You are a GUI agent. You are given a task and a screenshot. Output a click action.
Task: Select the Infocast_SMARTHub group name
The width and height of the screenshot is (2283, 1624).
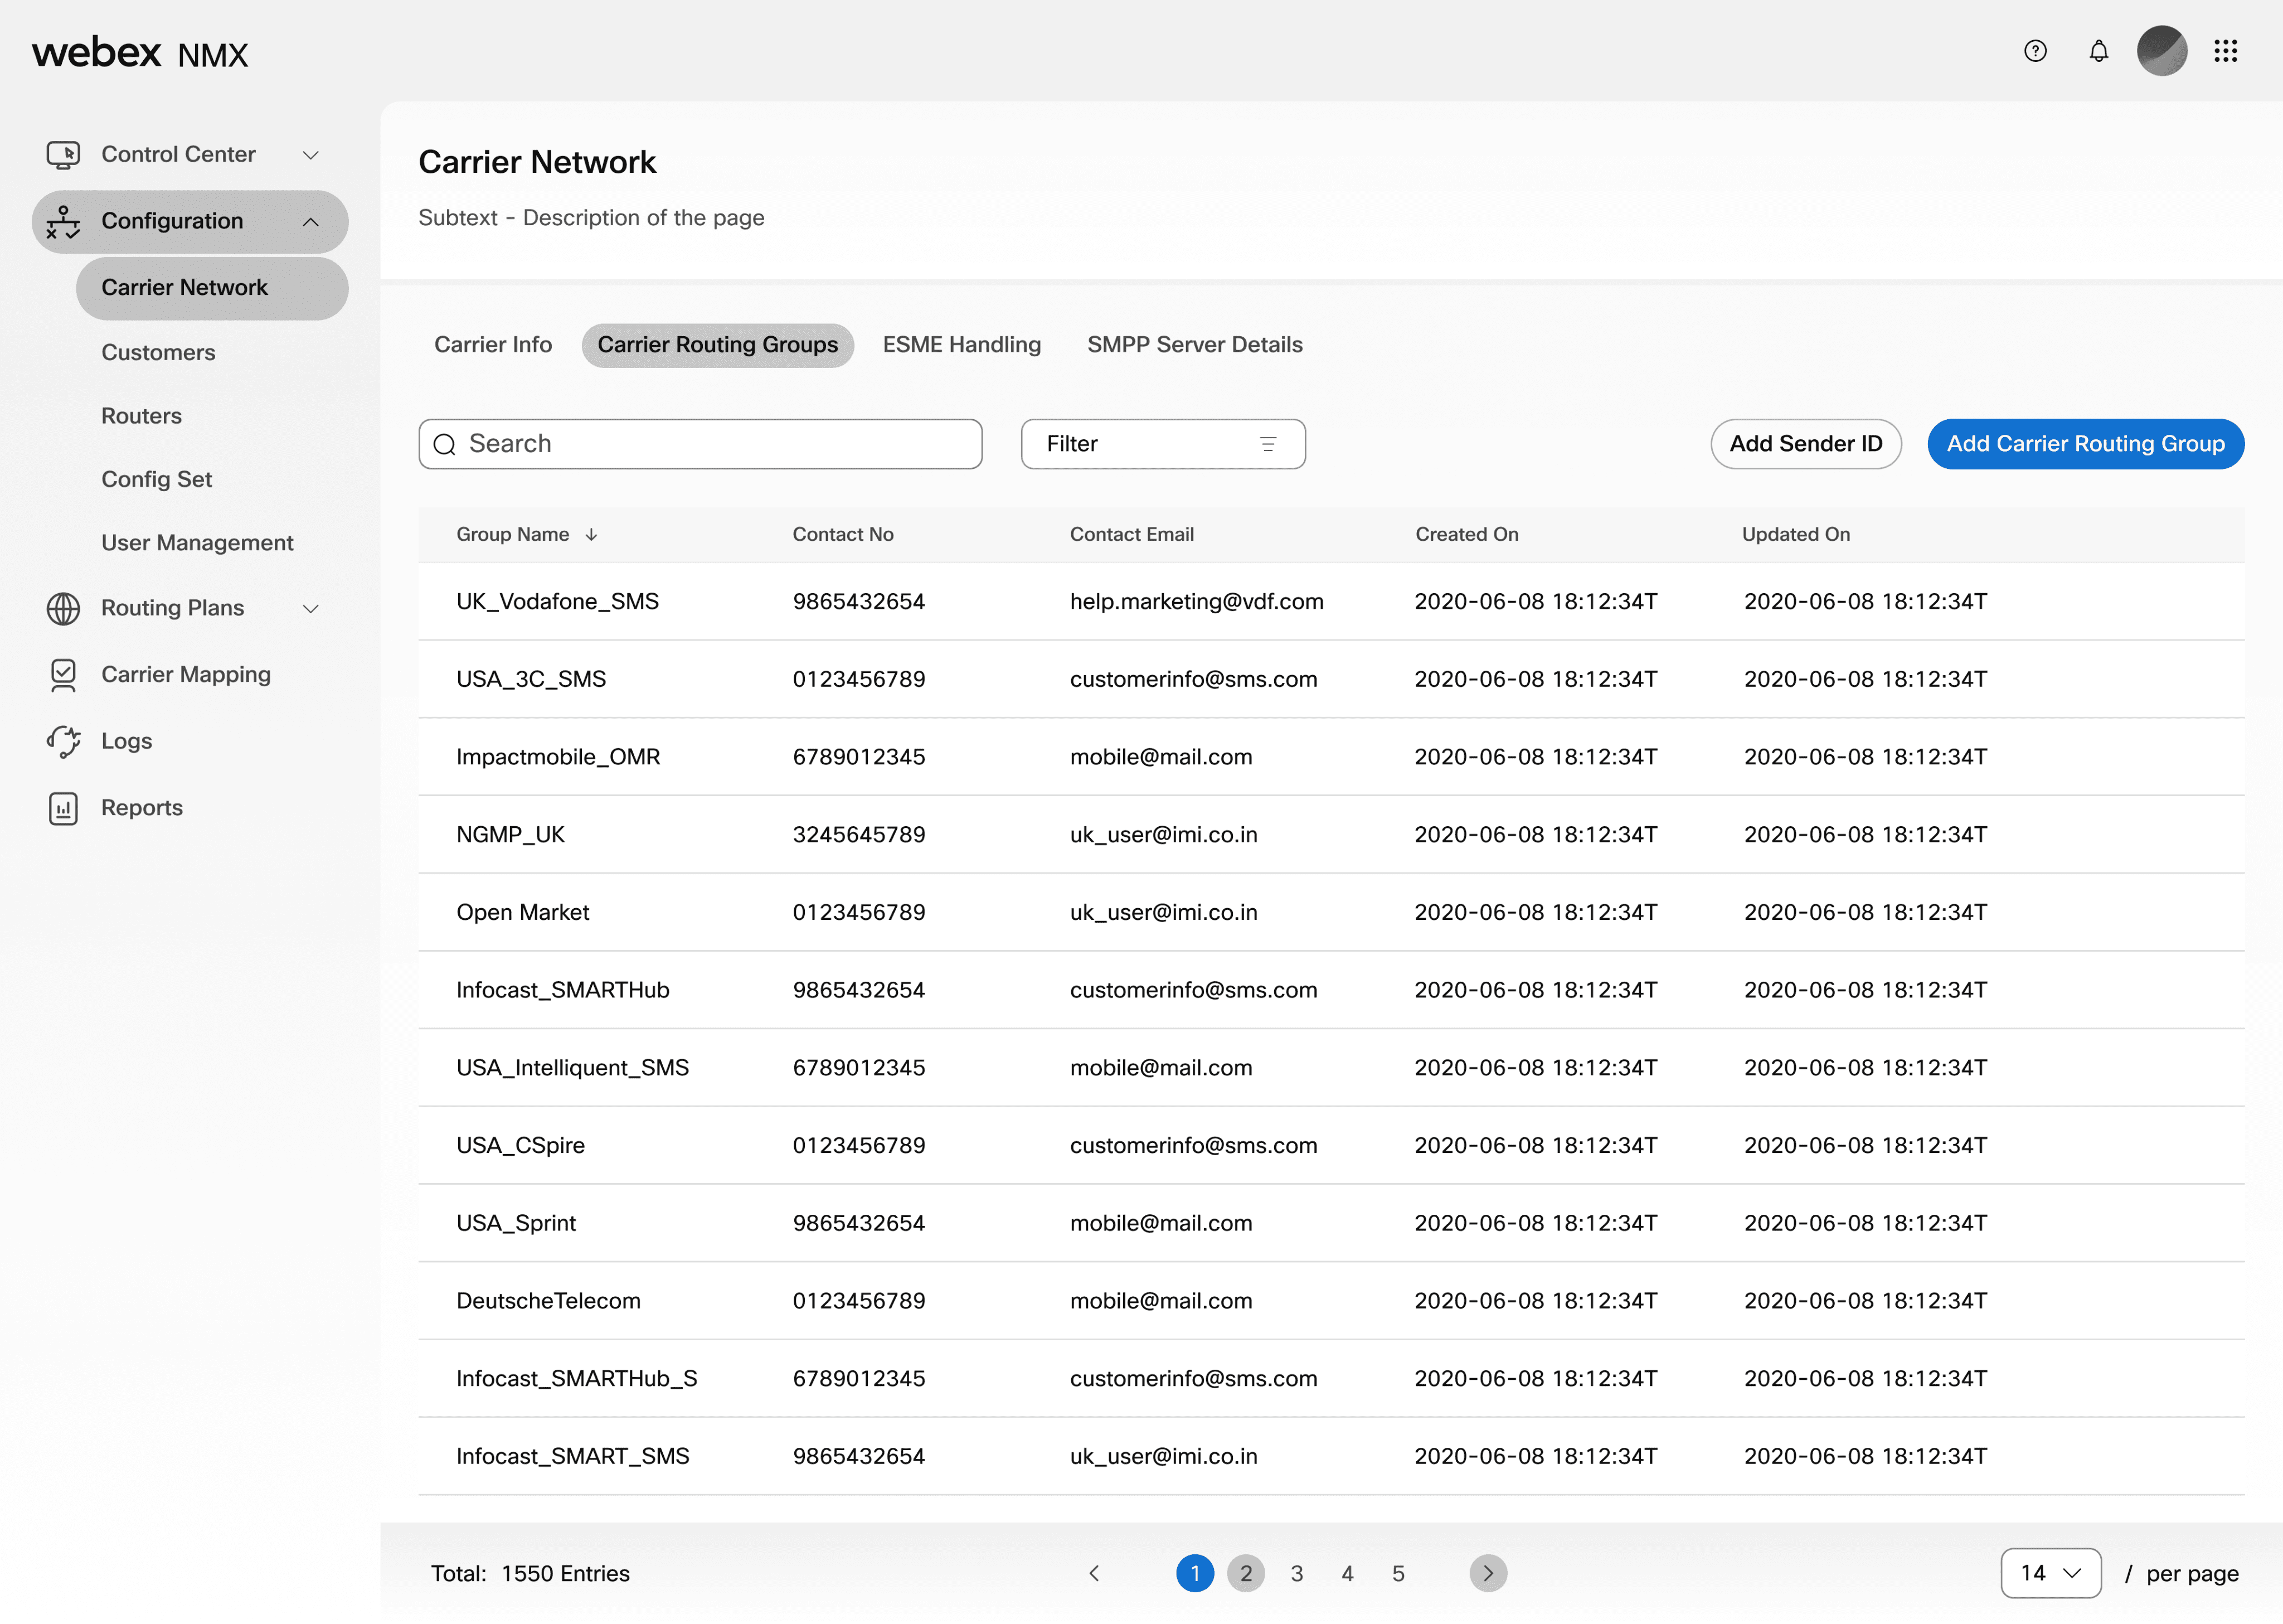563,990
